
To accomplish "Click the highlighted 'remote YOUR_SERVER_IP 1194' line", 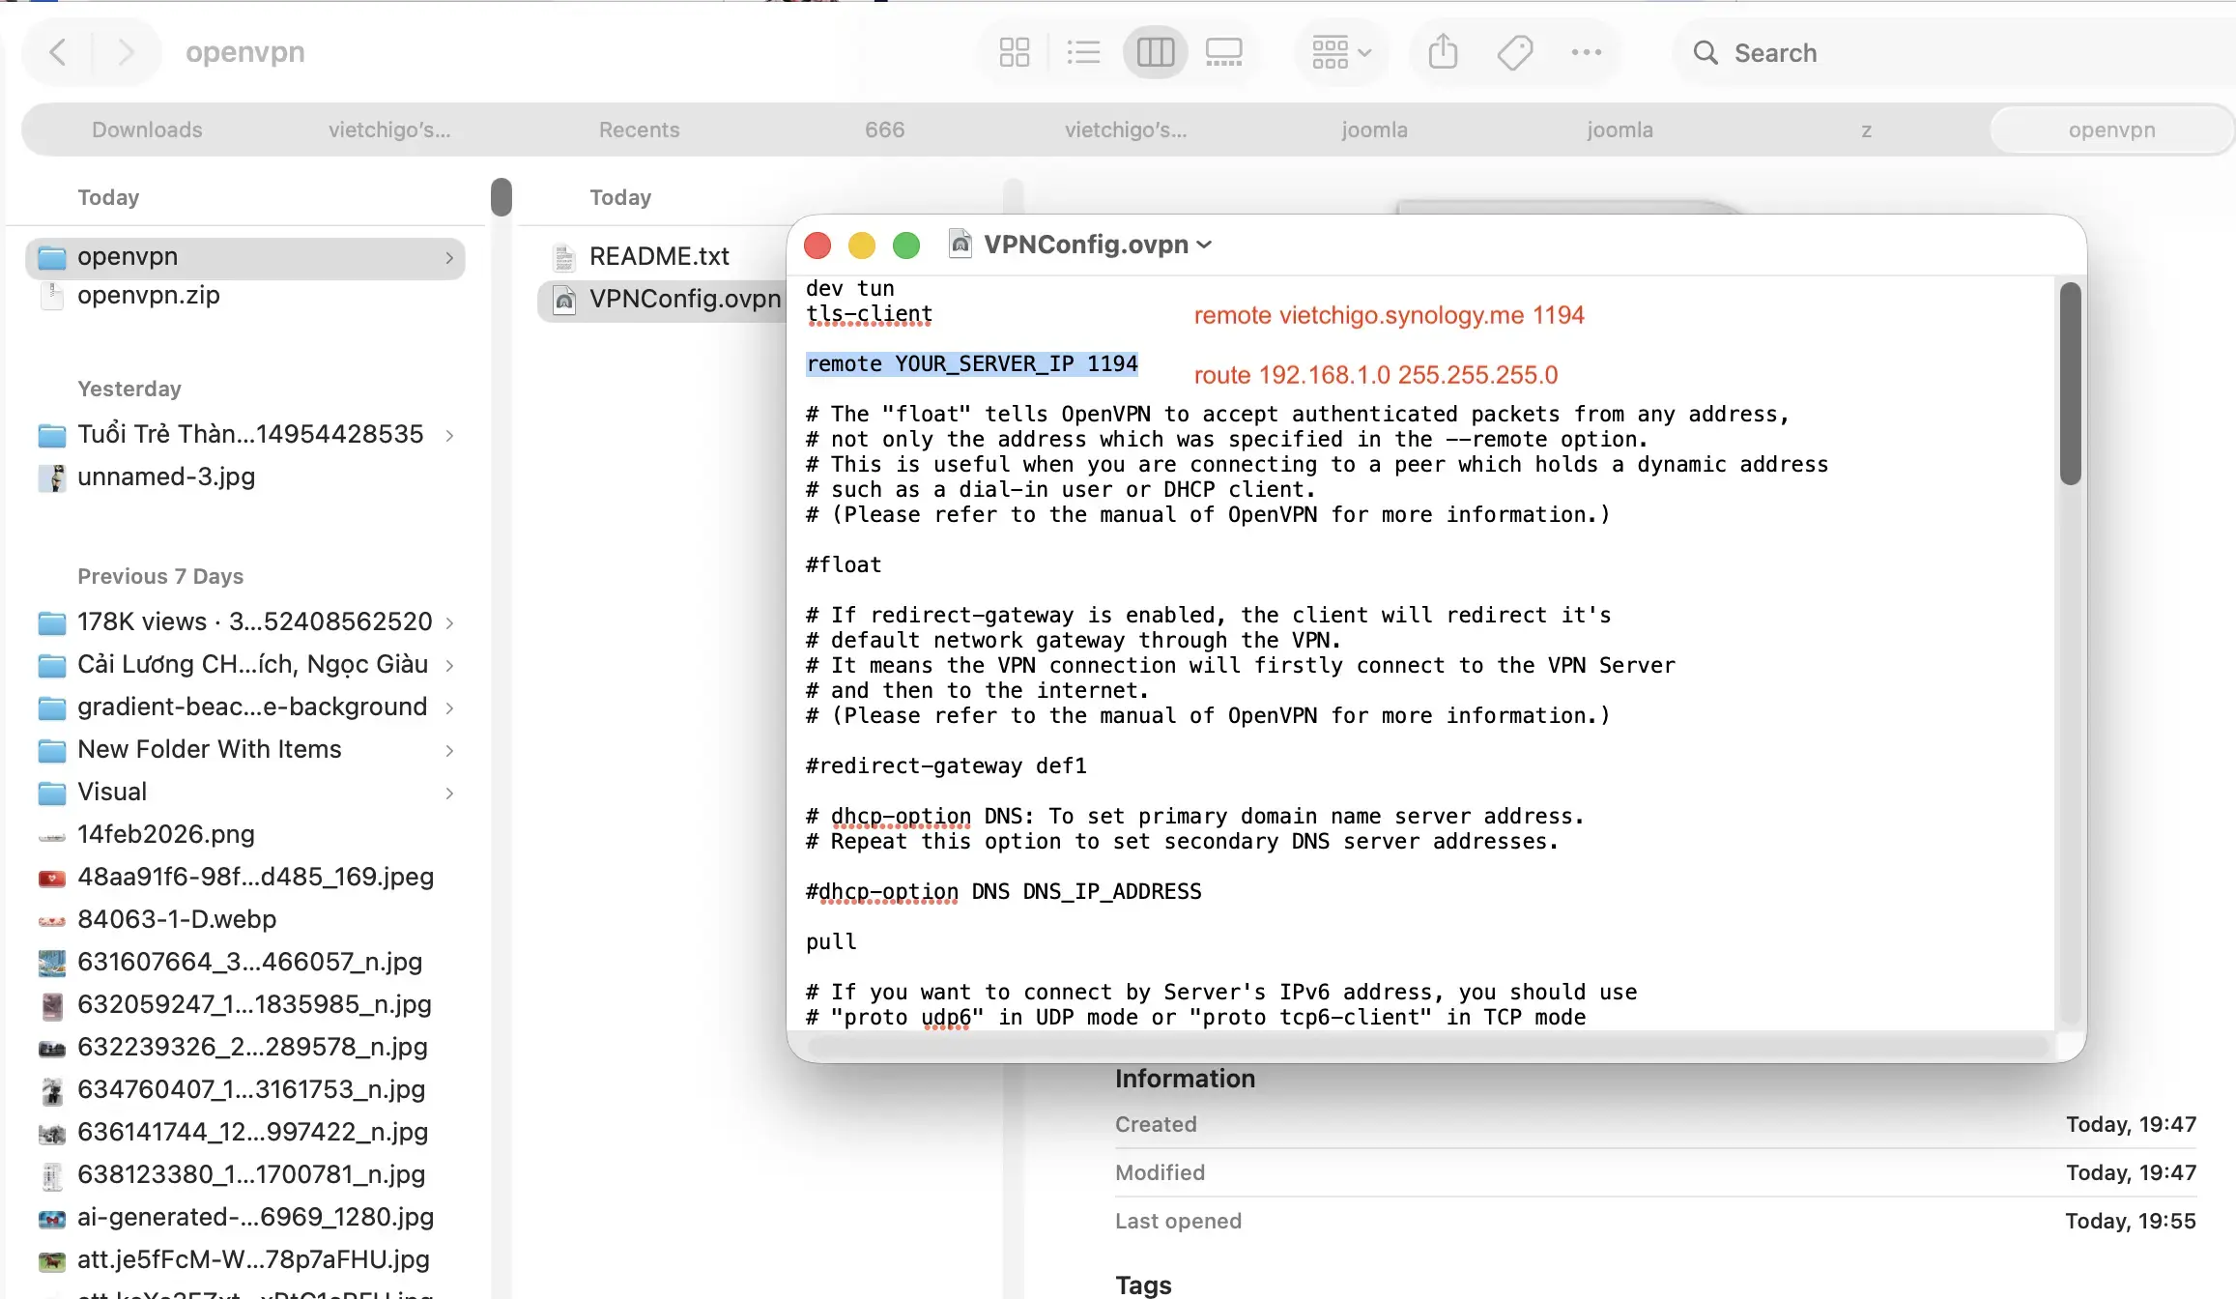I will tap(972, 364).
